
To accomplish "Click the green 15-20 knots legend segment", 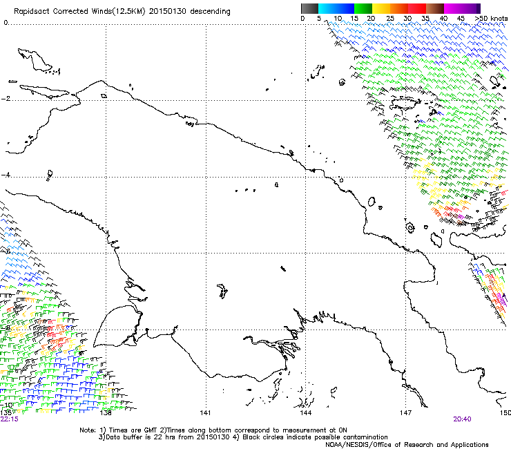I will [363, 8].
